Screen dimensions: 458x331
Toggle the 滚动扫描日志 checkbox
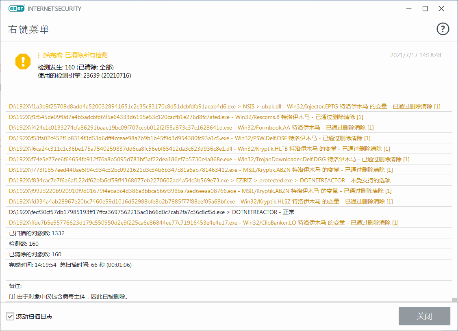[10, 316]
